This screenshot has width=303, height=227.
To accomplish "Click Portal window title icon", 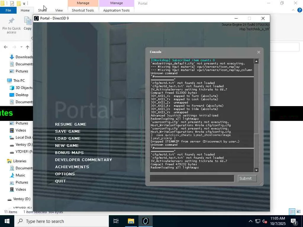I will click(x=36, y=18).
